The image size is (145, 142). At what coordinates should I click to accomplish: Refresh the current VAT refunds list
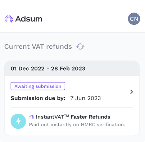[x=80, y=47]
